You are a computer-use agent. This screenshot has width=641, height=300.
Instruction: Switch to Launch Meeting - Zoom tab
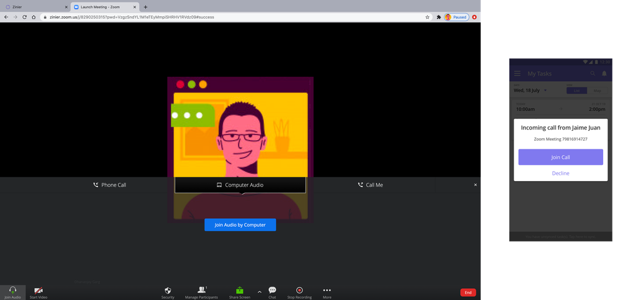(x=106, y=7)
